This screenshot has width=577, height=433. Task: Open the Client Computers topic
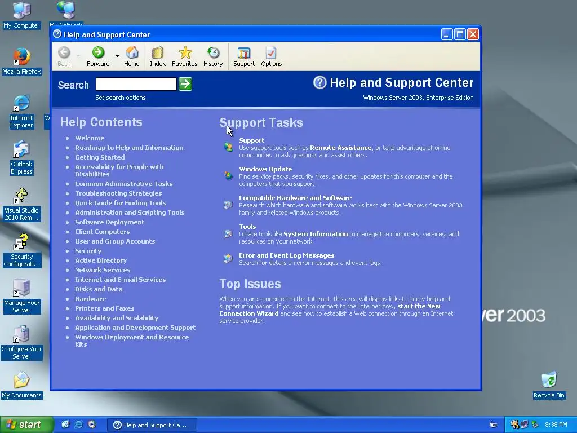click(103, 232)
